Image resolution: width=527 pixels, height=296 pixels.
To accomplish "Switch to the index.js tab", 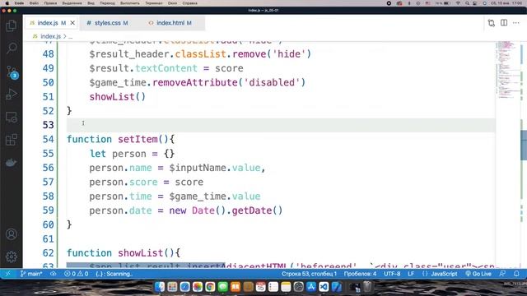I will (x=48, y=23).
